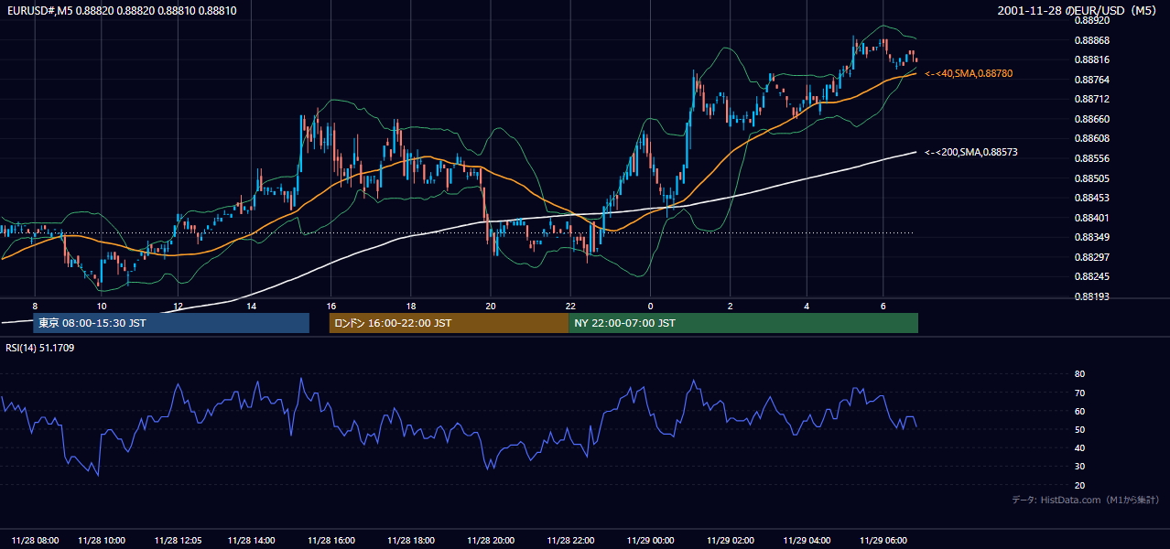1170x549 pixels.
Task: Select the 40 SMA 0.88780 label
Action: pos(969,73)
